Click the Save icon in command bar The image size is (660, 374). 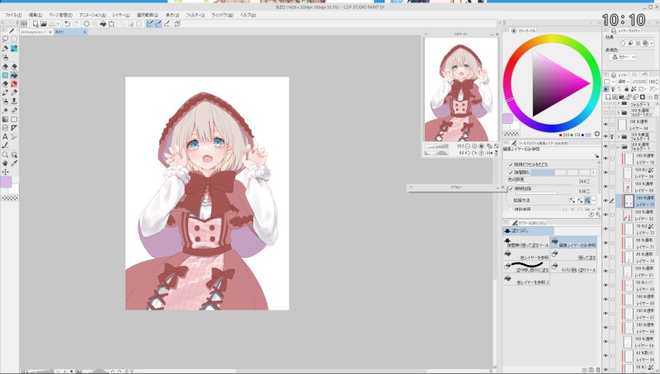[52, 24]
